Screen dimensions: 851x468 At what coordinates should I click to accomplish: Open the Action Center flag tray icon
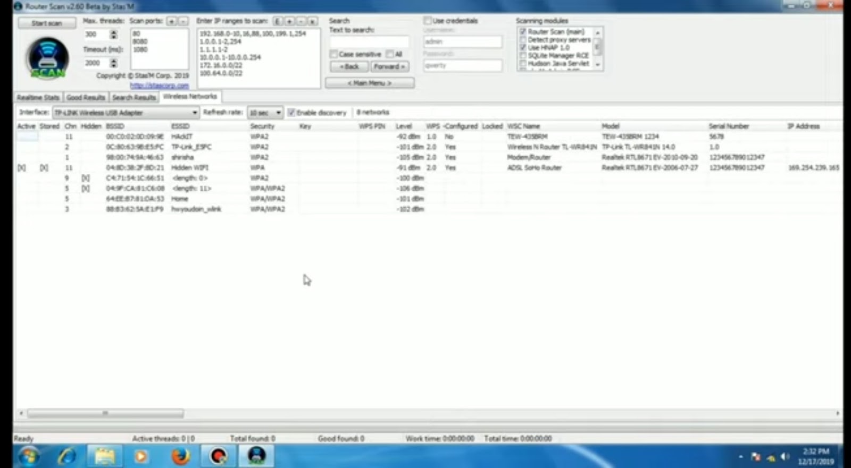[x=756, y=457]
